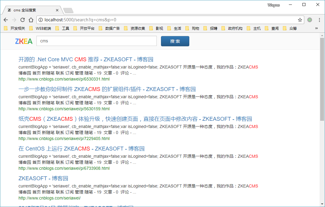Click the ZKEA logo
Viewport: 325px width, 207px height.
pos(24,41)
